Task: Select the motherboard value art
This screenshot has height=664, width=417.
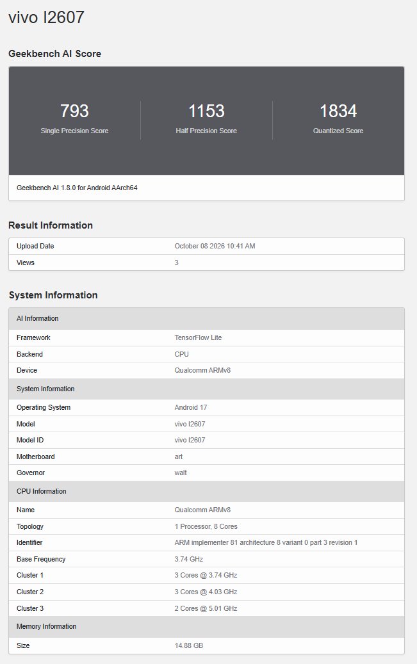Action: click(x=179, y=457)
